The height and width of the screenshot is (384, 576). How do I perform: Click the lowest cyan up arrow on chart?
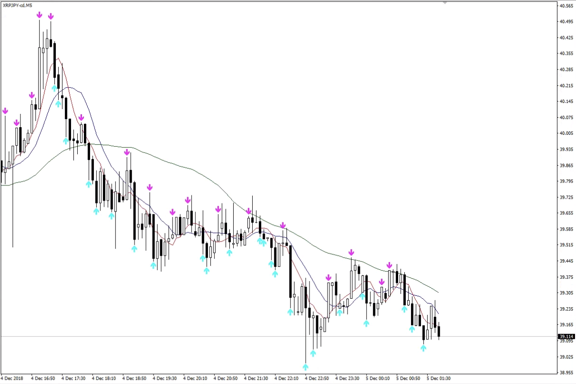pos(305,367)
